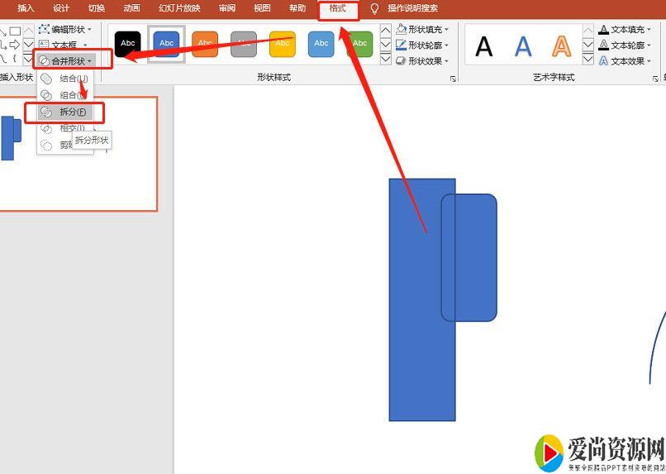The image size is (666, 474).
Task: Click the 编辑形状 button
Action: 67,29
